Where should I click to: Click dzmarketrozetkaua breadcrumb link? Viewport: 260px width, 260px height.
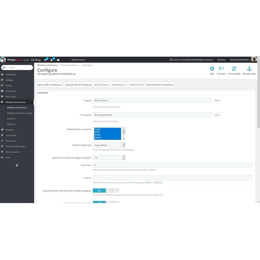[69, 65]
